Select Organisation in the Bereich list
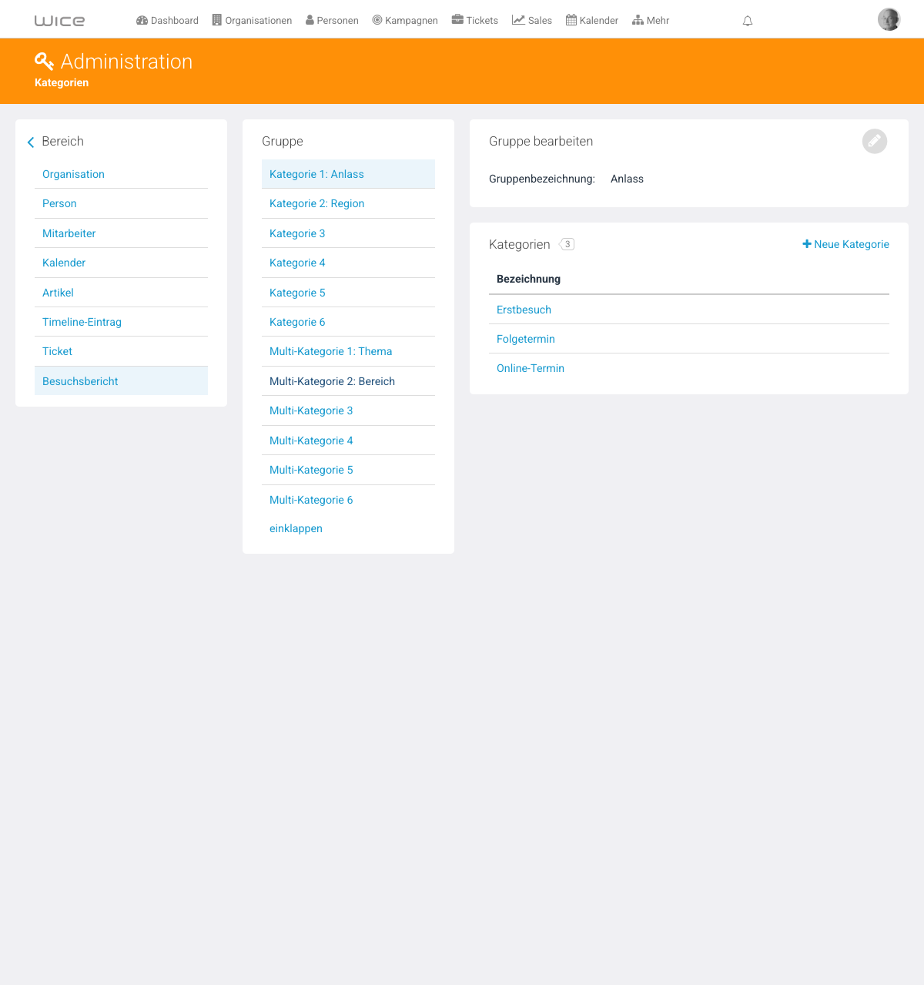 (121, 174)
